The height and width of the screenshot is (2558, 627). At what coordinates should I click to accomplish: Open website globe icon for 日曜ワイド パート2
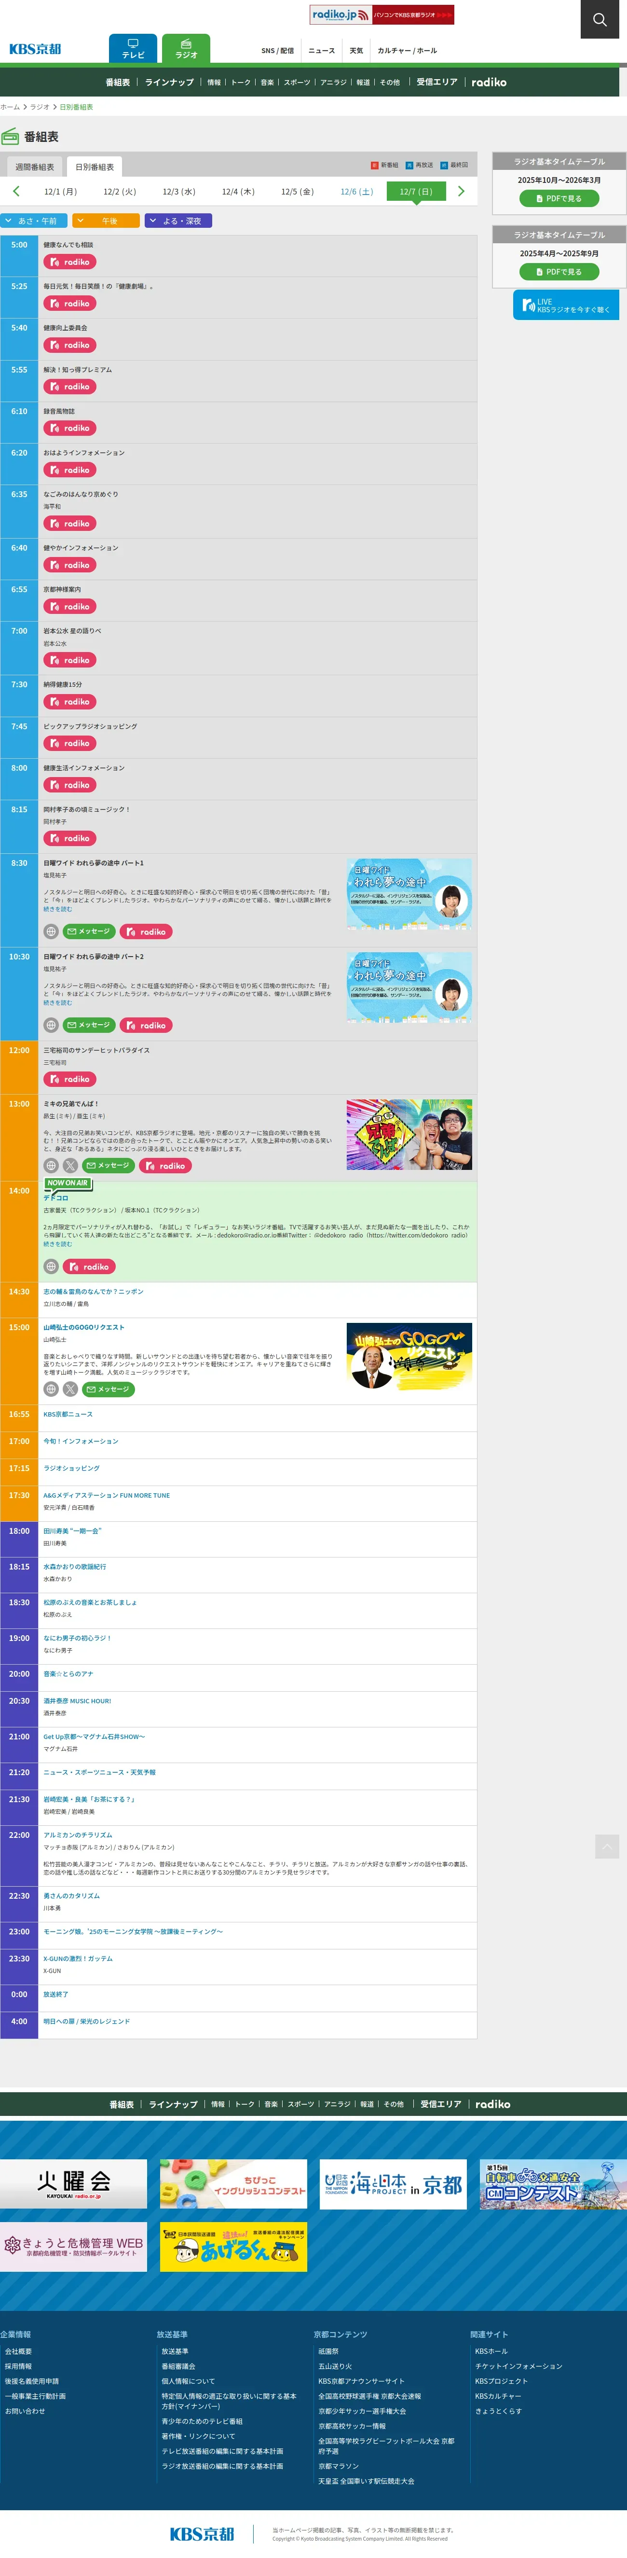coord(51,1025)
